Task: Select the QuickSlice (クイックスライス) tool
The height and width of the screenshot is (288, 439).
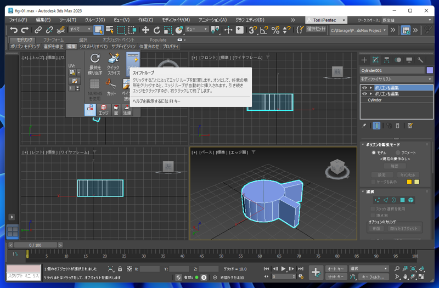Action: pyautogui.click(x=114, y=64)
